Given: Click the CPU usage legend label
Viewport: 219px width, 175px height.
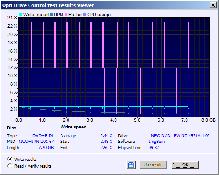Looking at the screenshot, I should coord(99,15).
